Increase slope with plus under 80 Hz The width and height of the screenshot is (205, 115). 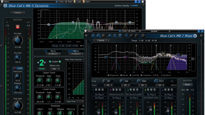coord(112,85)
